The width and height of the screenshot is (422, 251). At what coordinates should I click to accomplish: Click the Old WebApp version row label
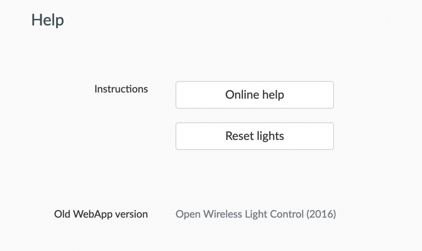tap(101, 214)
